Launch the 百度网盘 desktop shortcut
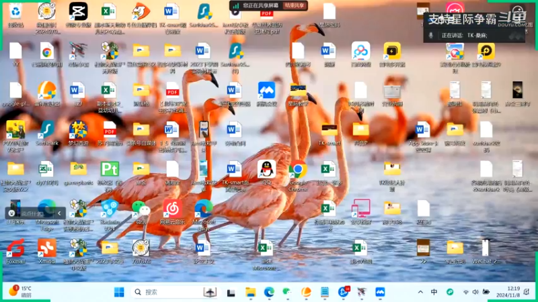This screenshot has width=538, height=302. (x=360, y=52)
